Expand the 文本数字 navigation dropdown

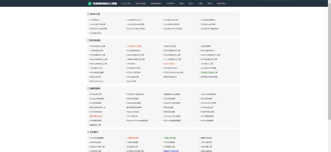(171, 3)
